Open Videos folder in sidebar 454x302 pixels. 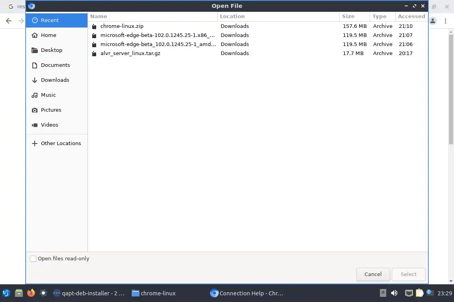[x=56, y=125]
